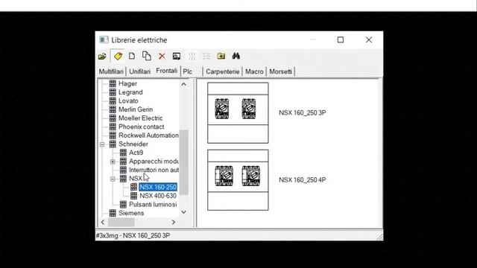The height and width of the screenshot is (268, 477).
Task: Click the tree scroll right arrow
Action: (x=174, y=223)
